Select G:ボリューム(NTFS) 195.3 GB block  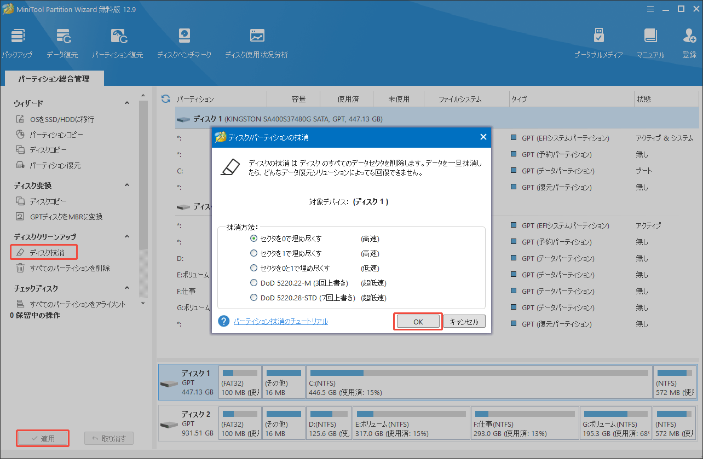[615, 423]
